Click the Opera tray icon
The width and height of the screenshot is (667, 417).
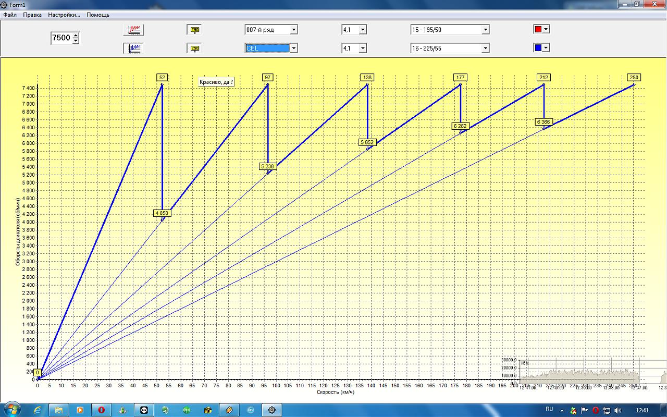(x=596, y=410)
